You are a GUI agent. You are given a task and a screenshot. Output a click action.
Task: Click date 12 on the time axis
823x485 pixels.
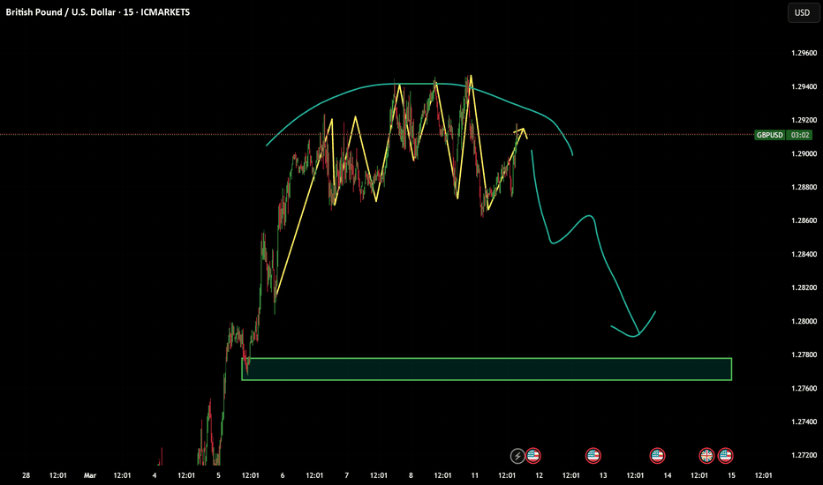click(539, 475)
